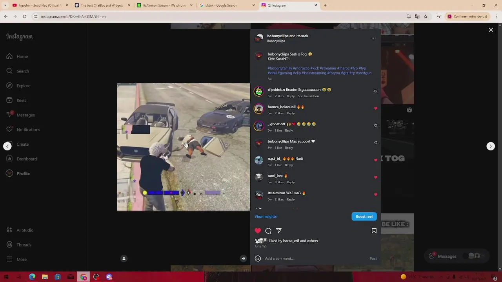Click the #shotgun hashtag

(364, 73)
